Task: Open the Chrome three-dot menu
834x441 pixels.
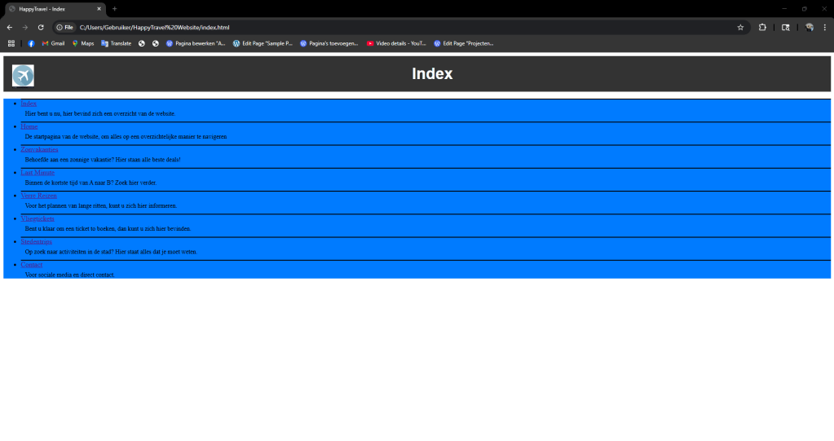Action: point(824,27)
